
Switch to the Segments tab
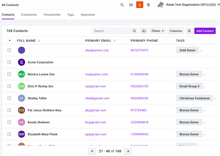tap(88, 15)
